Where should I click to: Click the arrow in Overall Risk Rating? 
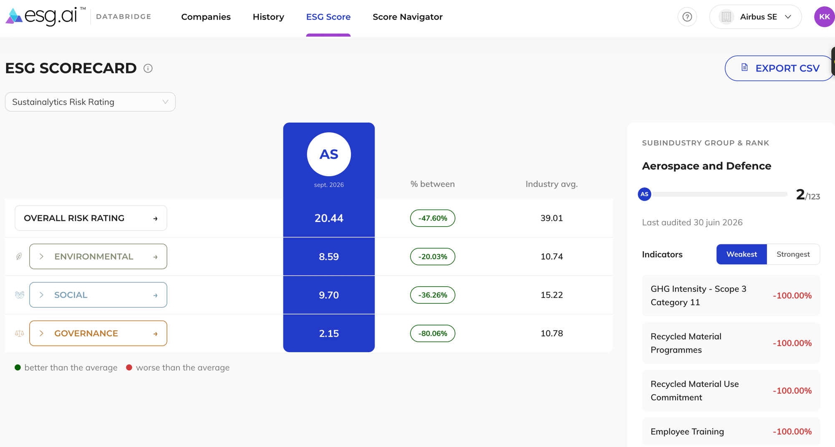tap(155, 218)
